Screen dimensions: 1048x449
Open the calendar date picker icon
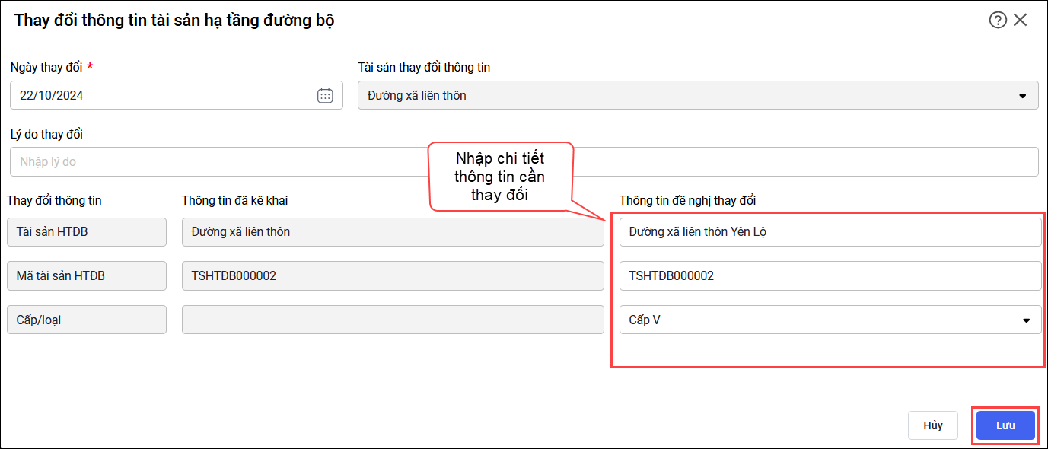coord(325,95)
